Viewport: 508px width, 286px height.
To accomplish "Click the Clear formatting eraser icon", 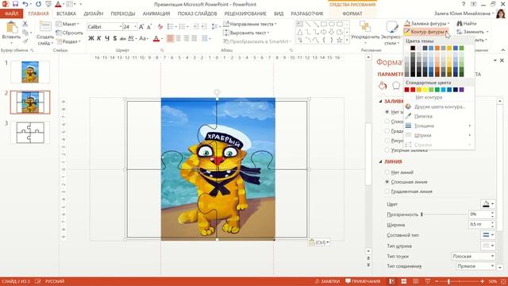I will (160, 27).
